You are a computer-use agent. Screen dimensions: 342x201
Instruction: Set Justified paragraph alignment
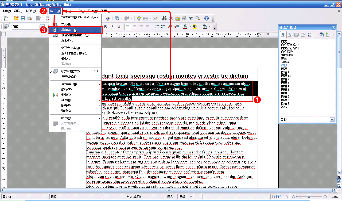pyautogui.click(x=148, y=27)
